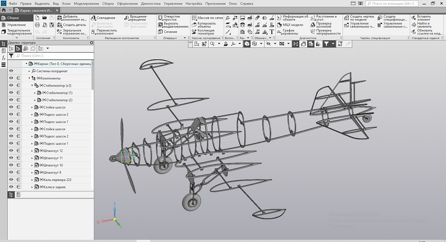The height and width of the screenshot is (242, 446).
Task: Collapse the Стабилизатор (x2) tree node
Action: tap(32, 86)
